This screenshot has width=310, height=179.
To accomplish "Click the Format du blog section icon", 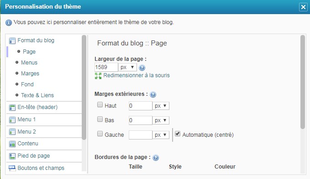I will [12, 41].
